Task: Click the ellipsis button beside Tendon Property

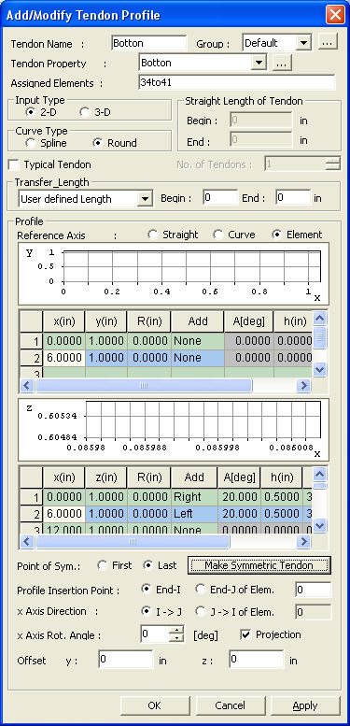Action: pos(282,63)
